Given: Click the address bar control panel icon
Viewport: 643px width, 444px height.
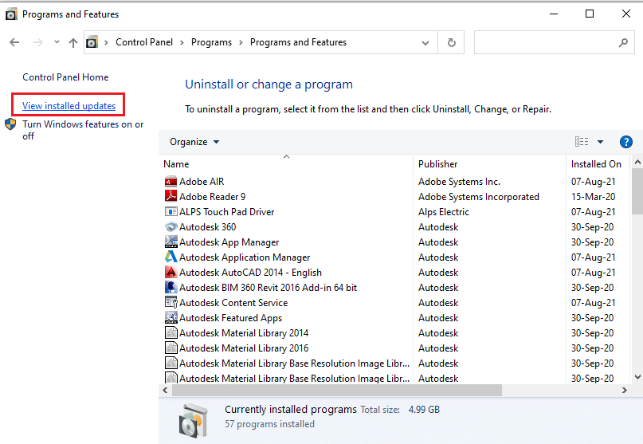Looking at the screenshot, I should (x=92, y=42).
